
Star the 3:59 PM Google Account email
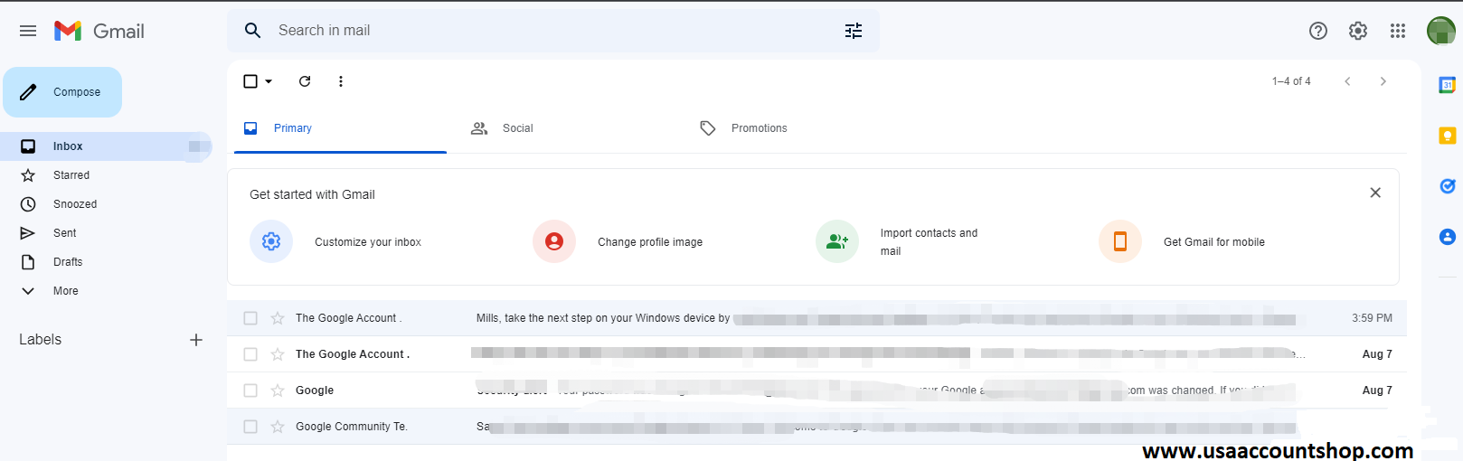tap(278, 318)
